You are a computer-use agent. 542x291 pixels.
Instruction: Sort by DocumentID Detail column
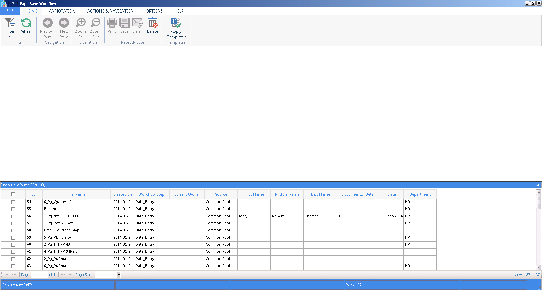pos(358,194)
